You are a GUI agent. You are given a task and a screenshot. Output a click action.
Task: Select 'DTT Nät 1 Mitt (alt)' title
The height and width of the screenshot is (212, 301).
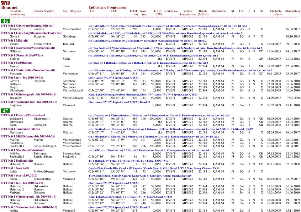[x=15, y=41]
